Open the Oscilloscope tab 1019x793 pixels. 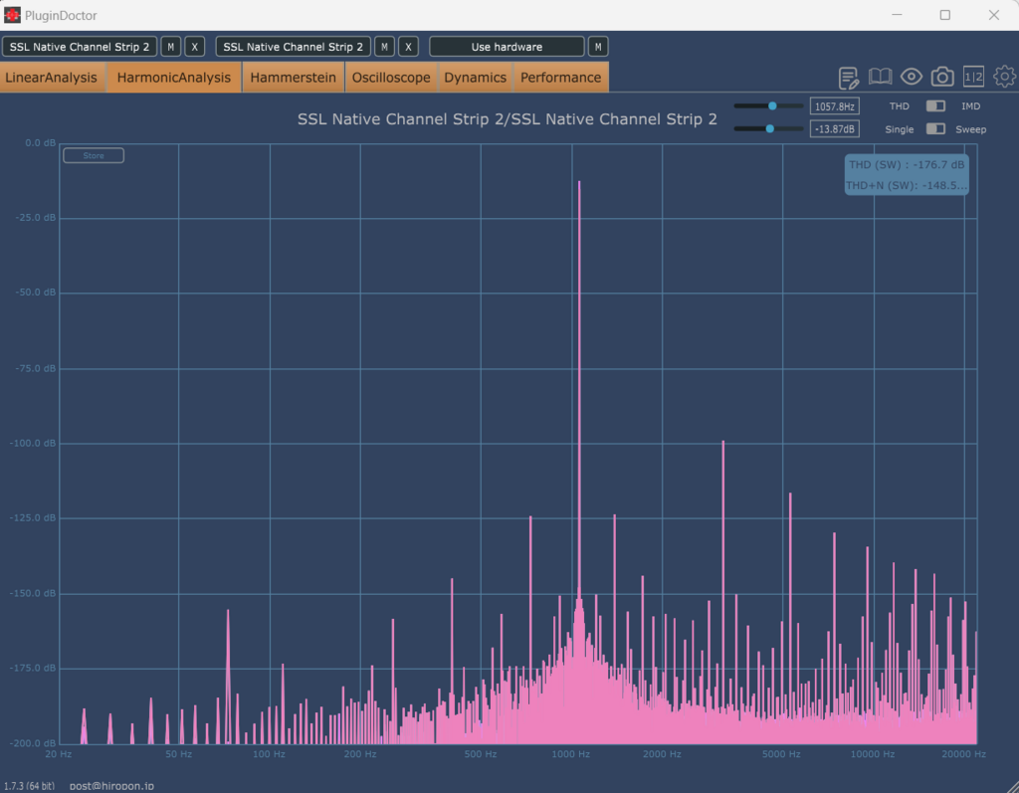pyautogui.click(x=391, y=78)
